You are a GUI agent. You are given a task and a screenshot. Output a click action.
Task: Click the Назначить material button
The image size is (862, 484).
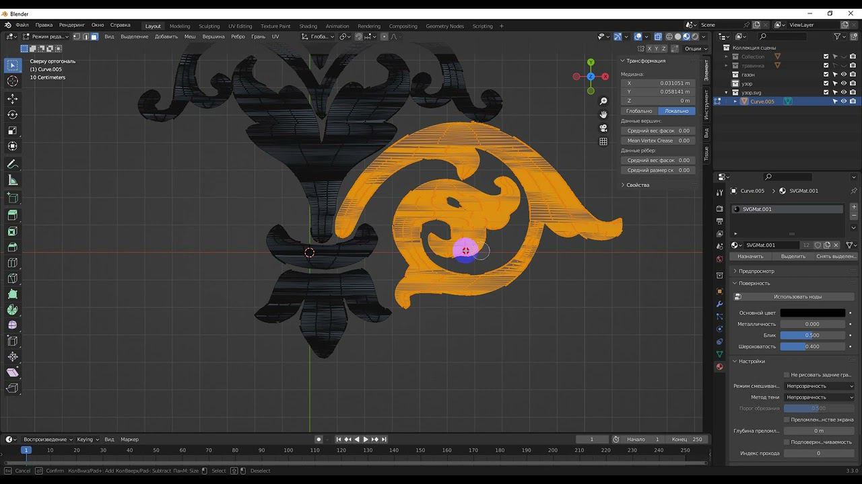750,256
